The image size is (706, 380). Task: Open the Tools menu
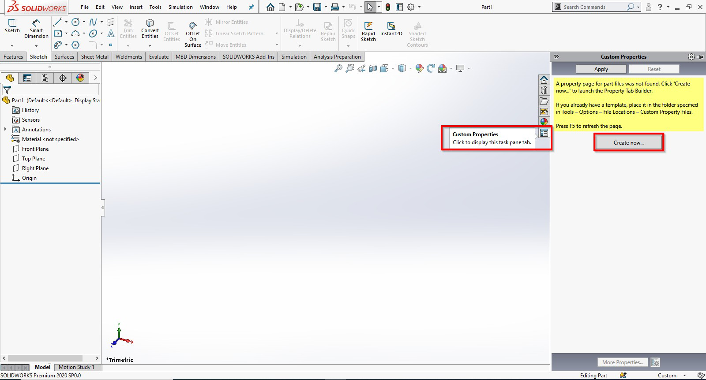pyautogui.click(x=155, y=7)
